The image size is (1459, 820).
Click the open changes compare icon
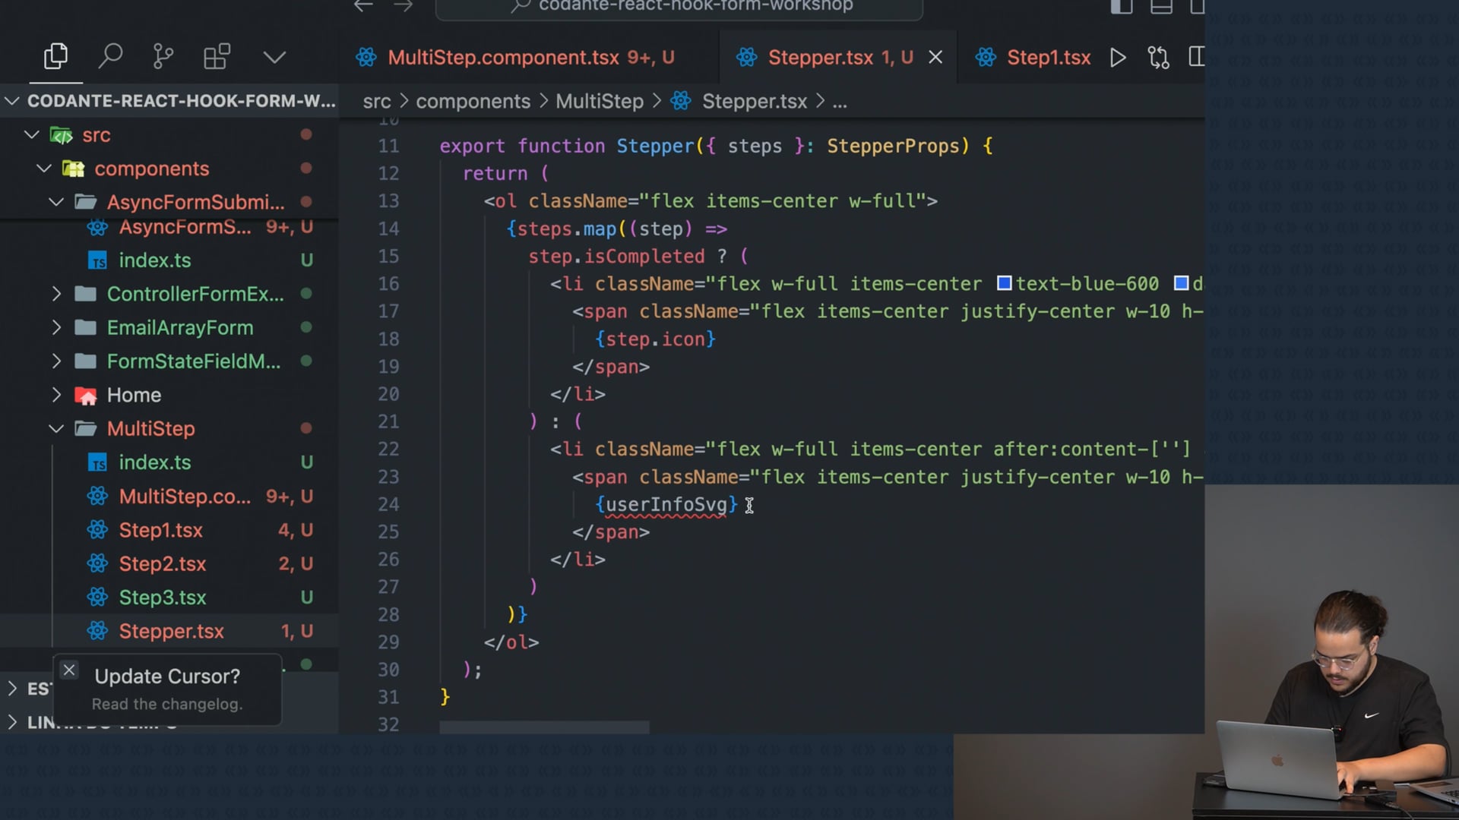click(x=1158, y=58)
